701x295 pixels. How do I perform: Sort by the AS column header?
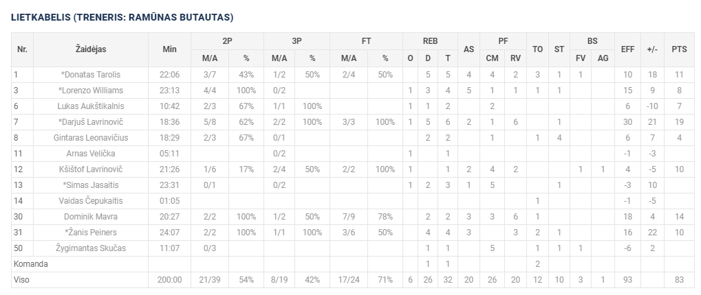pyautogui.click(x=468, y=49)
